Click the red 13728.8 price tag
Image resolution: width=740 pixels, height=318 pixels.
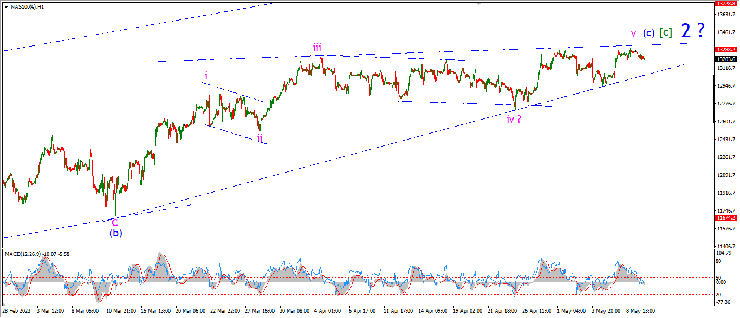point(726,3)
